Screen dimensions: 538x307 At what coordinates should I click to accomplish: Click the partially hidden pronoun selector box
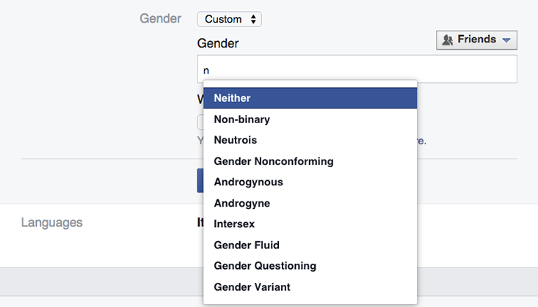coord(200,122)
